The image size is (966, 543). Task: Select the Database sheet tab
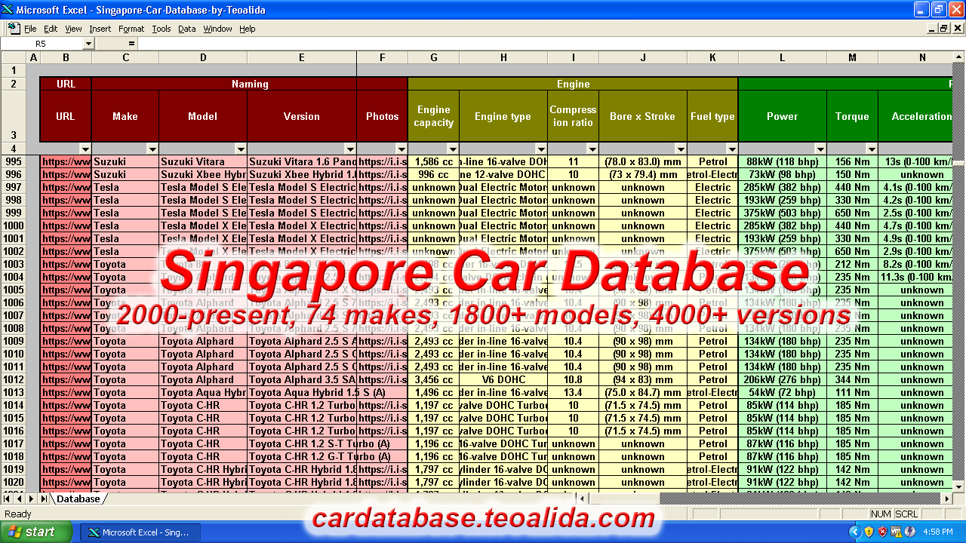(x=78, y=499)
